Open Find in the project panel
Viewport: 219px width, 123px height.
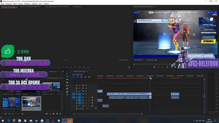pos(50,114)
